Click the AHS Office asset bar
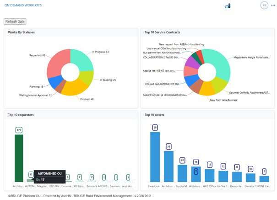 (x=210, y=175)
